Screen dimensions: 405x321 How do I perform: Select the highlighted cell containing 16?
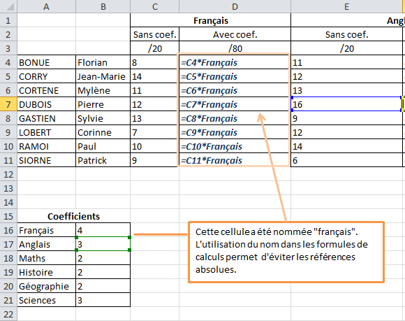[x=346, y=104]
